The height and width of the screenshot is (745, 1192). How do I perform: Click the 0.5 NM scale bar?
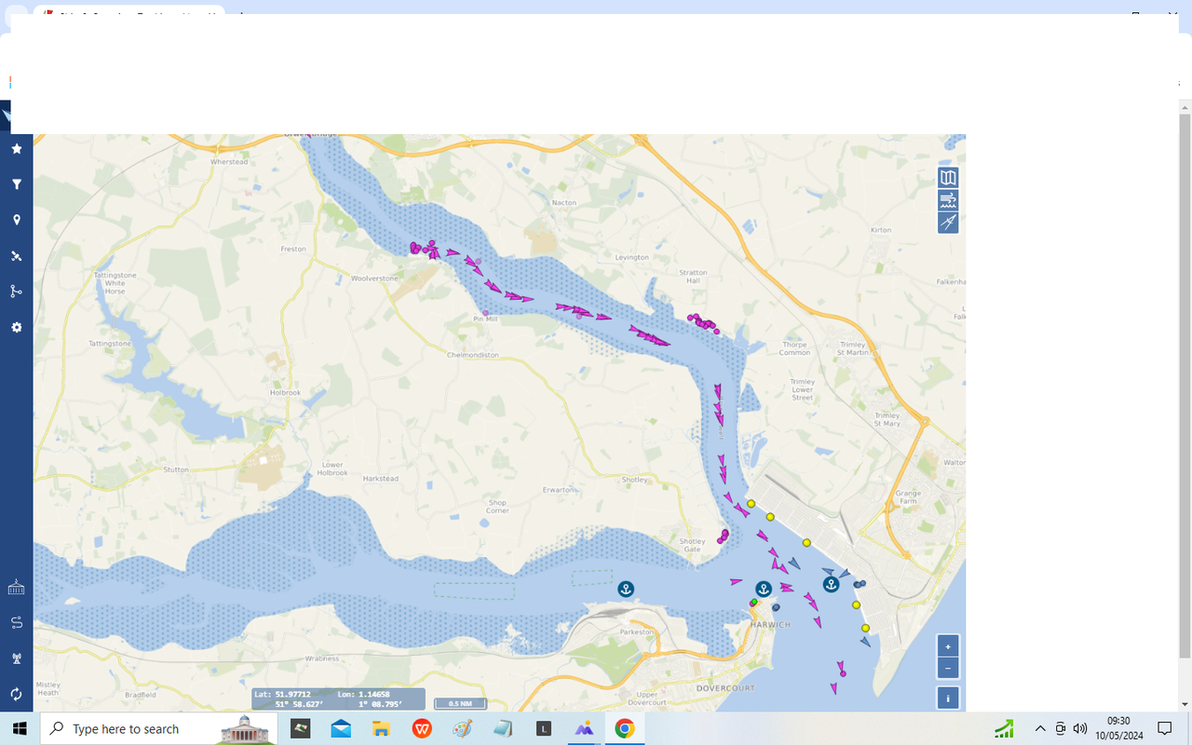pos(460,703)
